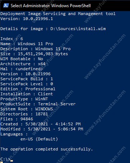
Task: Click the 'WIM Bootable : No' line
Action: [21, 59]
